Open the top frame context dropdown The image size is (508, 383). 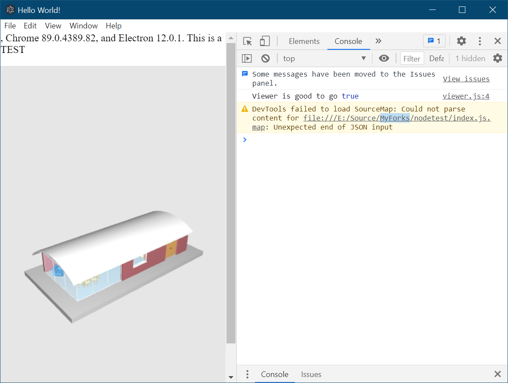tap(323, 58)
